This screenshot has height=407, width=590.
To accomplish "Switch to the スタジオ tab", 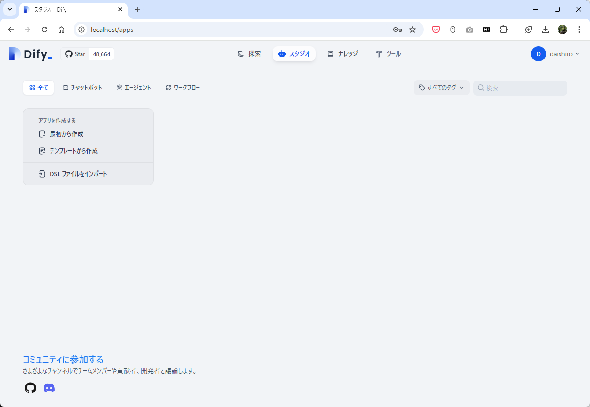I will click(294, 53).
